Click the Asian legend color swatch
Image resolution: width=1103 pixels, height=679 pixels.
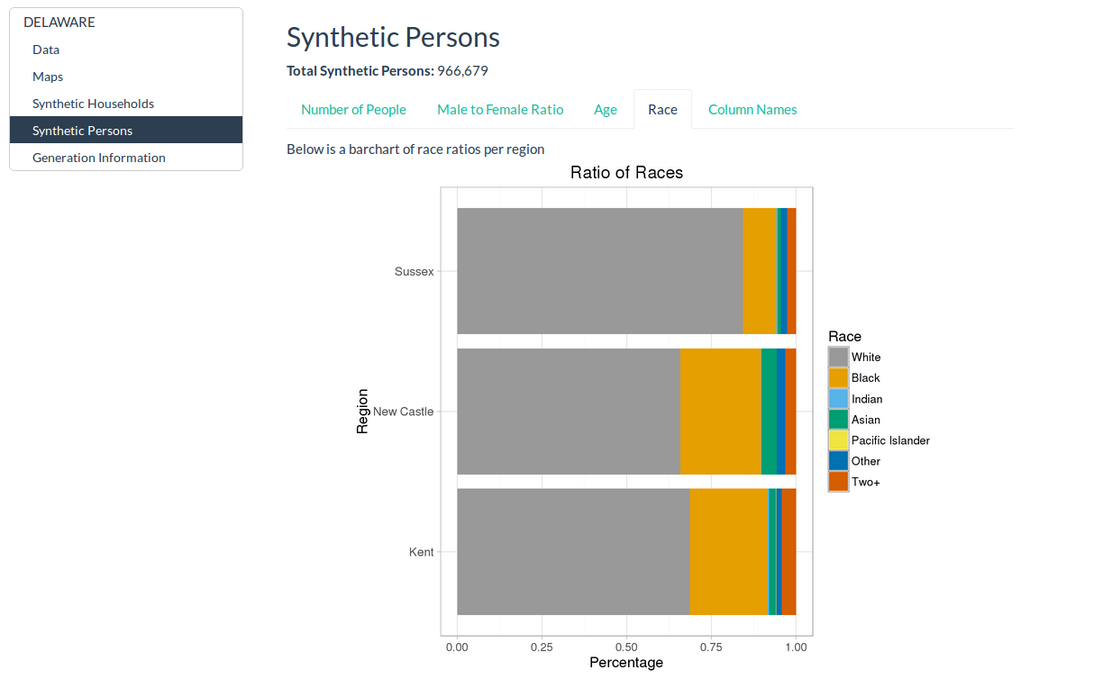838,420
